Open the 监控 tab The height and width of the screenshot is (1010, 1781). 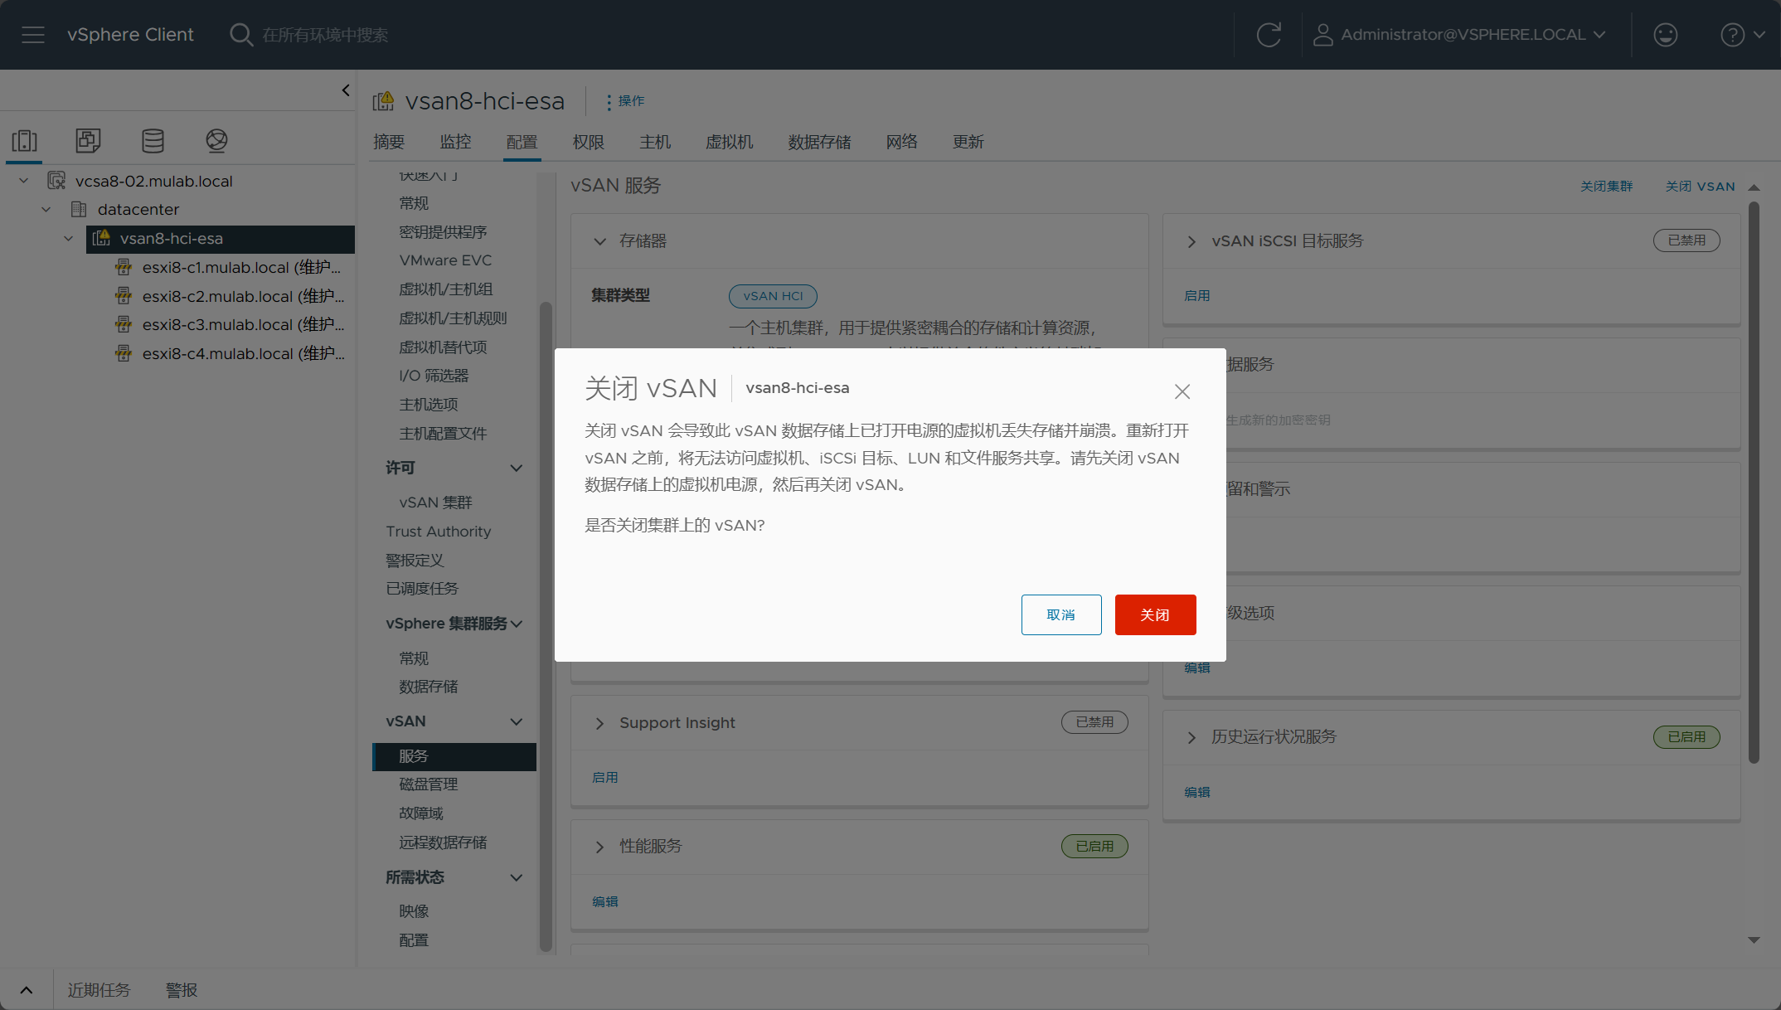(455, 142)
